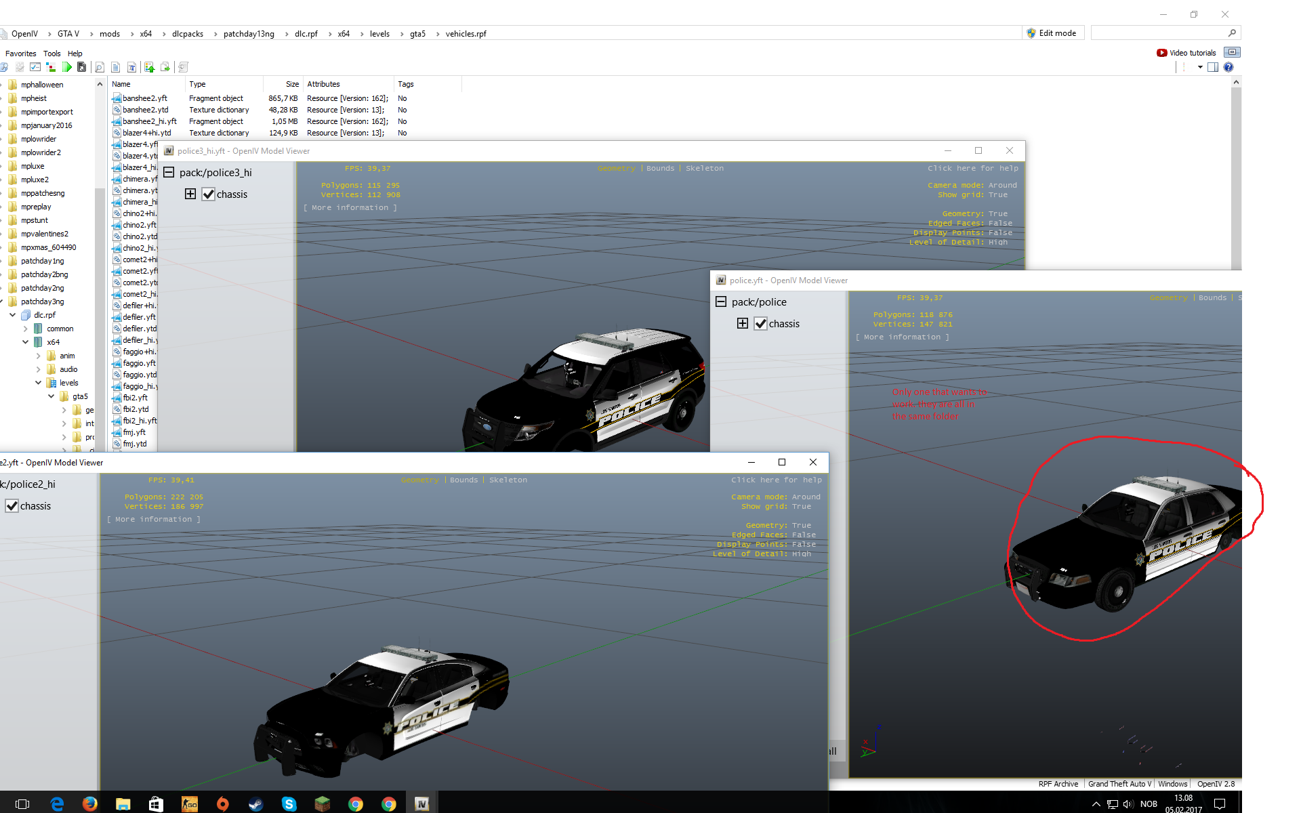Click the document magnifier search toolbar icon
Screen dimensions: 1301x813
(x=100, y=67)
